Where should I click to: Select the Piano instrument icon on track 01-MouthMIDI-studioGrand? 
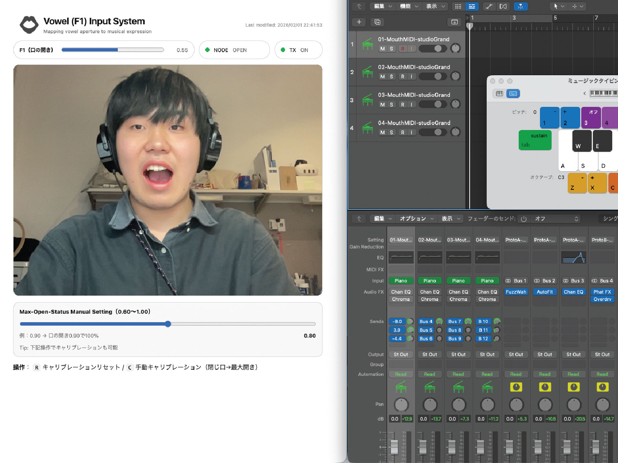point(367,44)
